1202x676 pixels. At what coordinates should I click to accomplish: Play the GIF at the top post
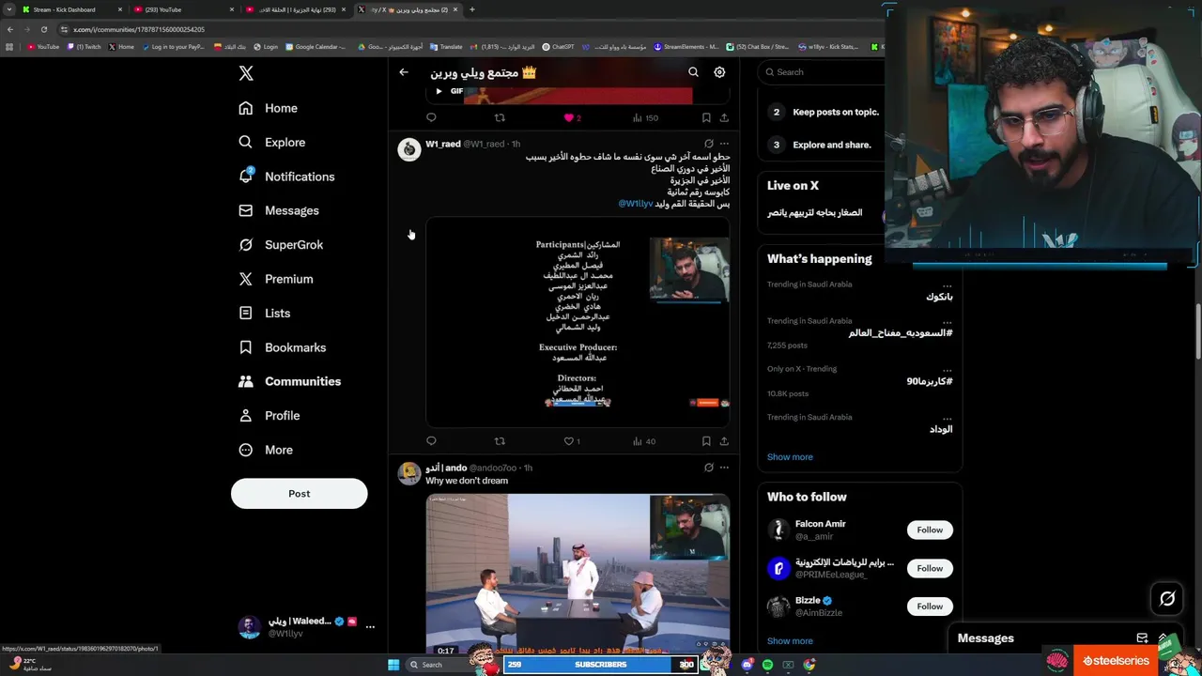point(439,91)
